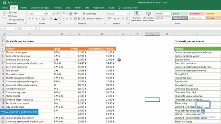Align text to the bottom of the cell

(70, 13)
